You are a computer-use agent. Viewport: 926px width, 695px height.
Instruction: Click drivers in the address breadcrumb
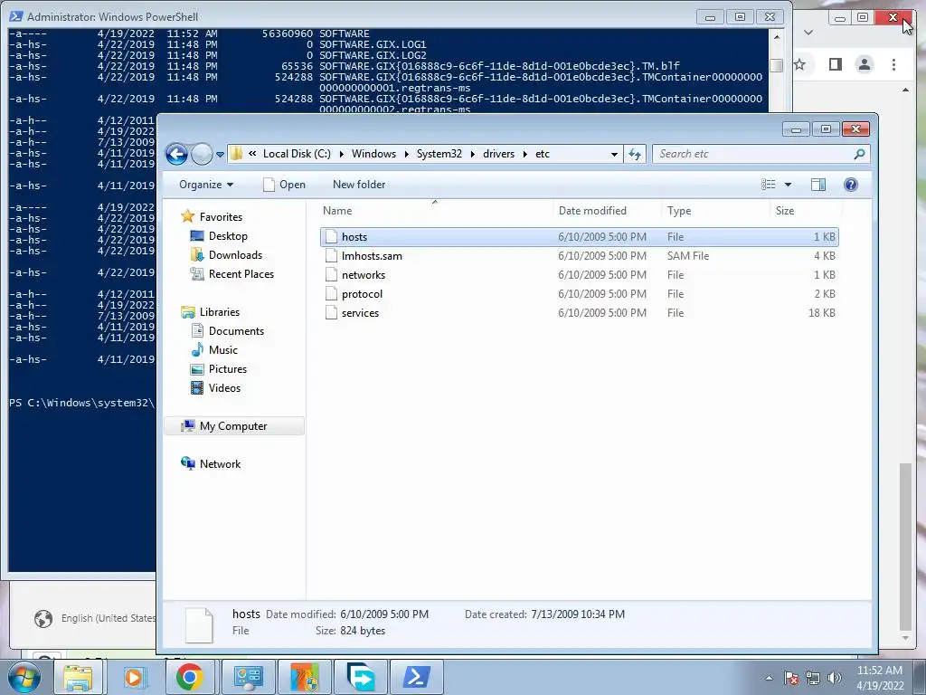pyautogui.click(x=499, y=154)
